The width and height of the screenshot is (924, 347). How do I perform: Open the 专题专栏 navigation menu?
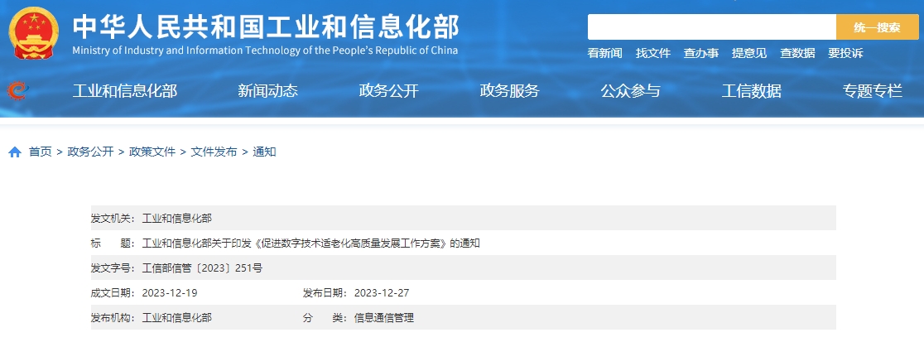tap(872, 91)
